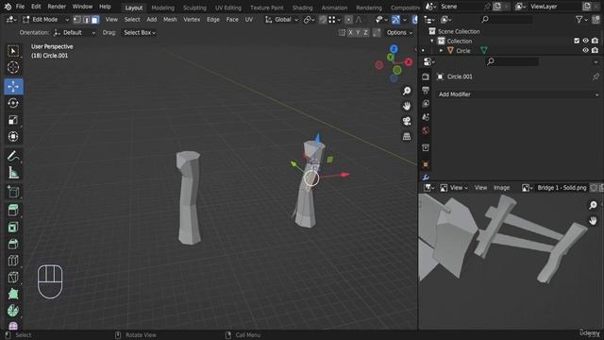Hide the Collection with its eye icon
Image resolution: width=604 pixels, height=340 pixels.
coord(585,41)
